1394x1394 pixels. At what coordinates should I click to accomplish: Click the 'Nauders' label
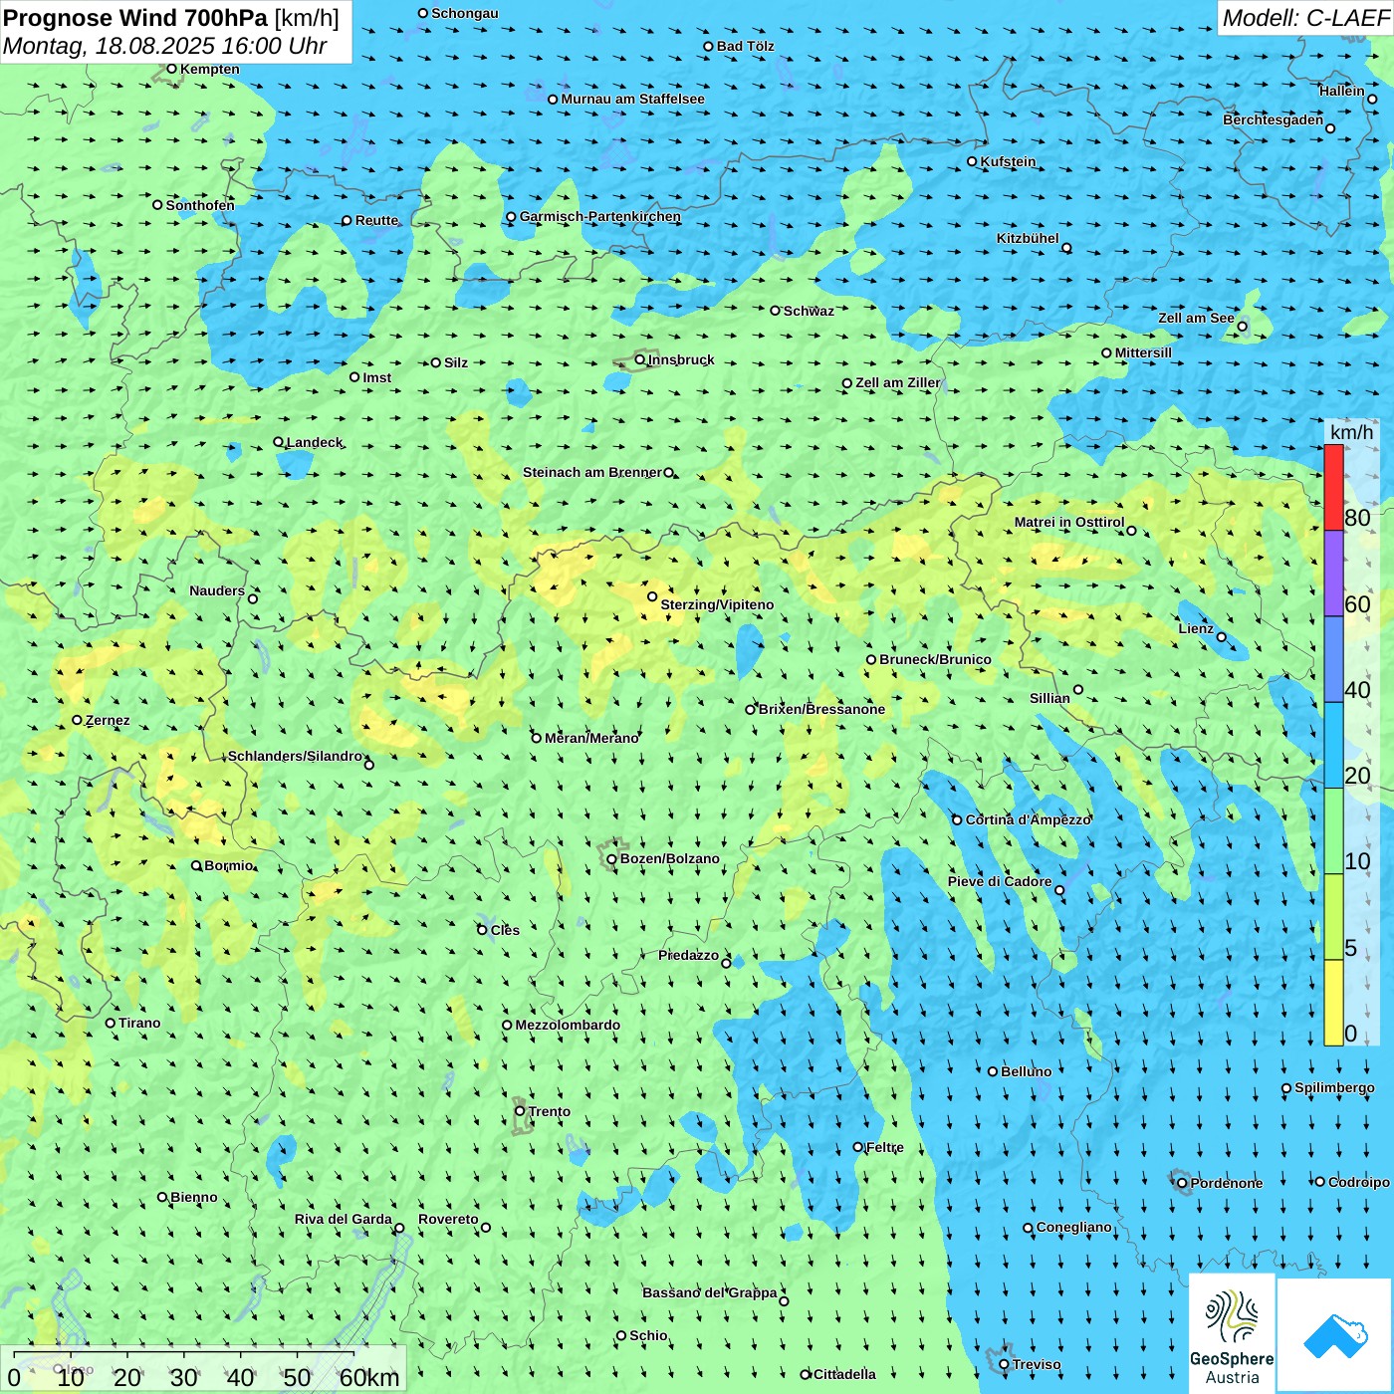[x=217, y=590]
